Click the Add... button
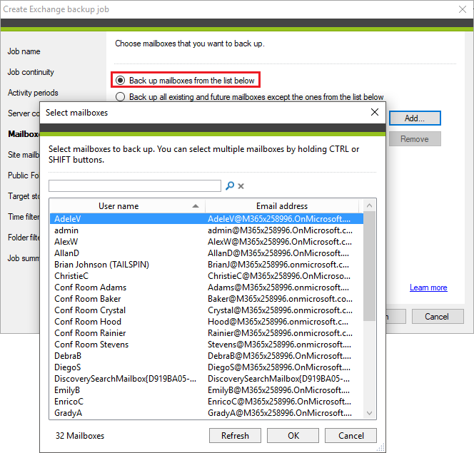This screenshot has width=474, height=453. coord(415,118)
